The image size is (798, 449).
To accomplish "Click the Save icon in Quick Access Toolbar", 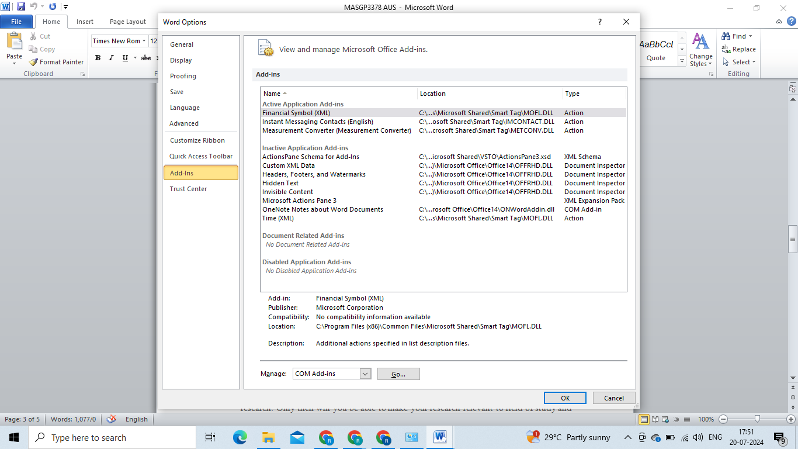I will tap(21, 7).
